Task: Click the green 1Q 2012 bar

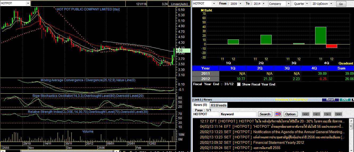Action: [x=233, y=42]
